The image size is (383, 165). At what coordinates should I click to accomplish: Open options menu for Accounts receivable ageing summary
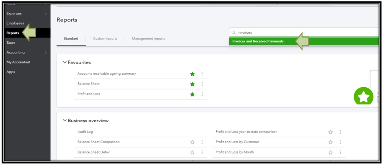click(202, 74)
